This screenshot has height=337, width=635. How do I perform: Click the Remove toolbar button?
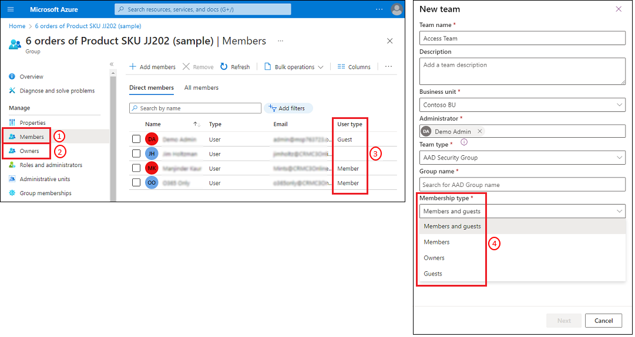click(x=198, y=67)
